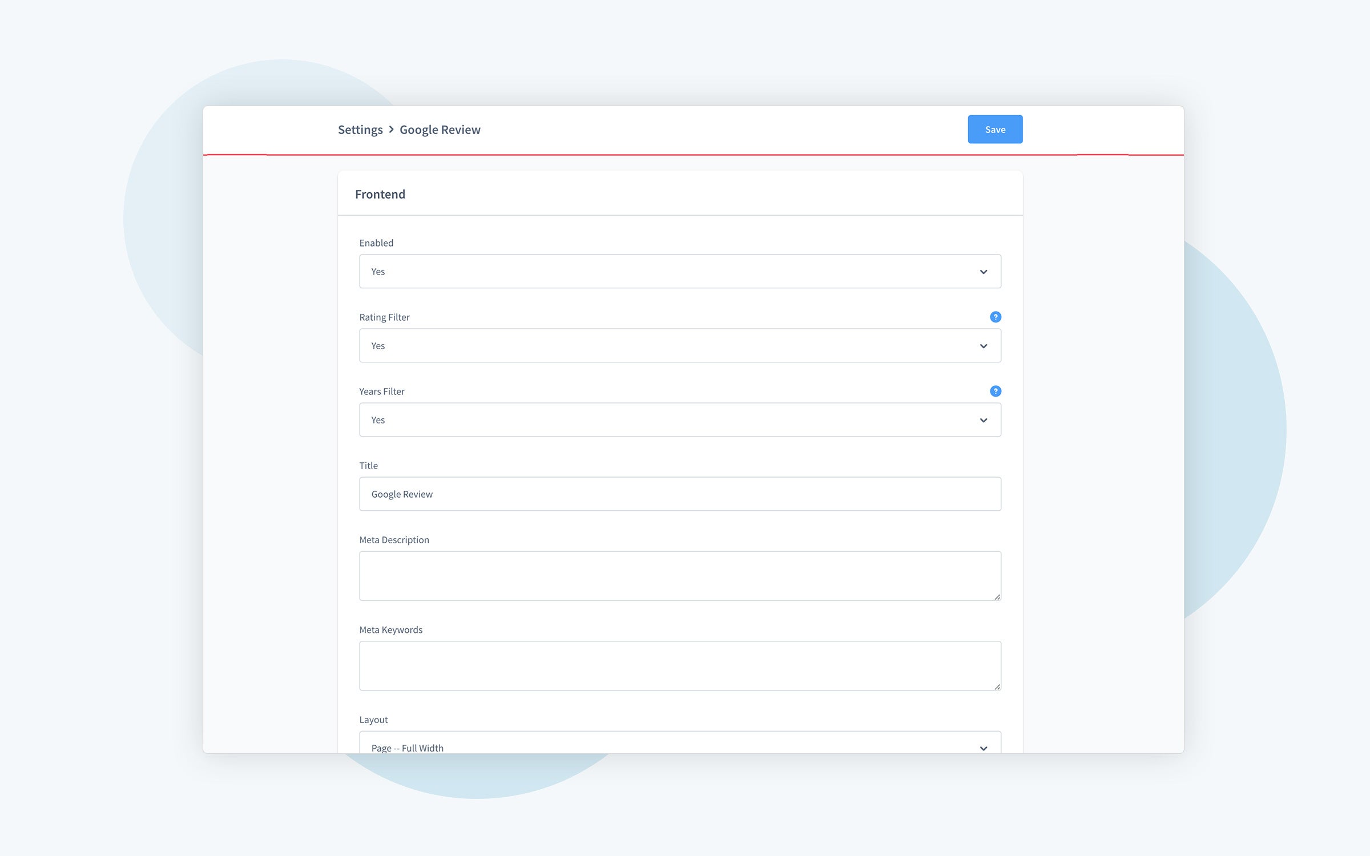Click the Title field label
1370x856 pixels.
(x=368, y=466)
